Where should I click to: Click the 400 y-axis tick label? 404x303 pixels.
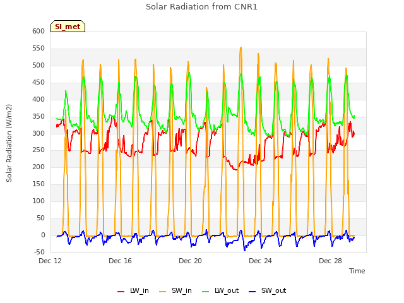39,99
